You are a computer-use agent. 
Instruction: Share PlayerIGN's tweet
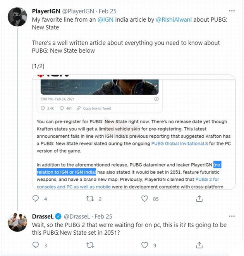coord(199,199)
